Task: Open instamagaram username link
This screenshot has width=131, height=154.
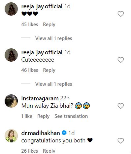Action: pos(40,98)
